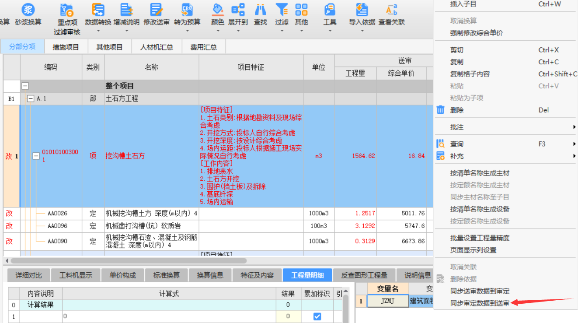
Task: Click the 颜色 paint bucket icon
Action: click(x=217, y=9)
